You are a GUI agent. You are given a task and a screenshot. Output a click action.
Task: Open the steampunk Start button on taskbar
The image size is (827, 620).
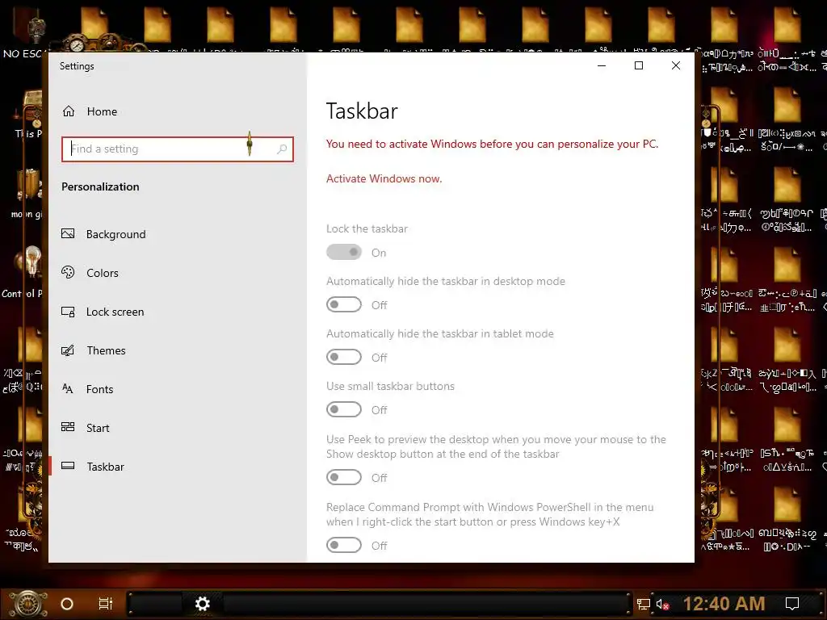point(28,604)
